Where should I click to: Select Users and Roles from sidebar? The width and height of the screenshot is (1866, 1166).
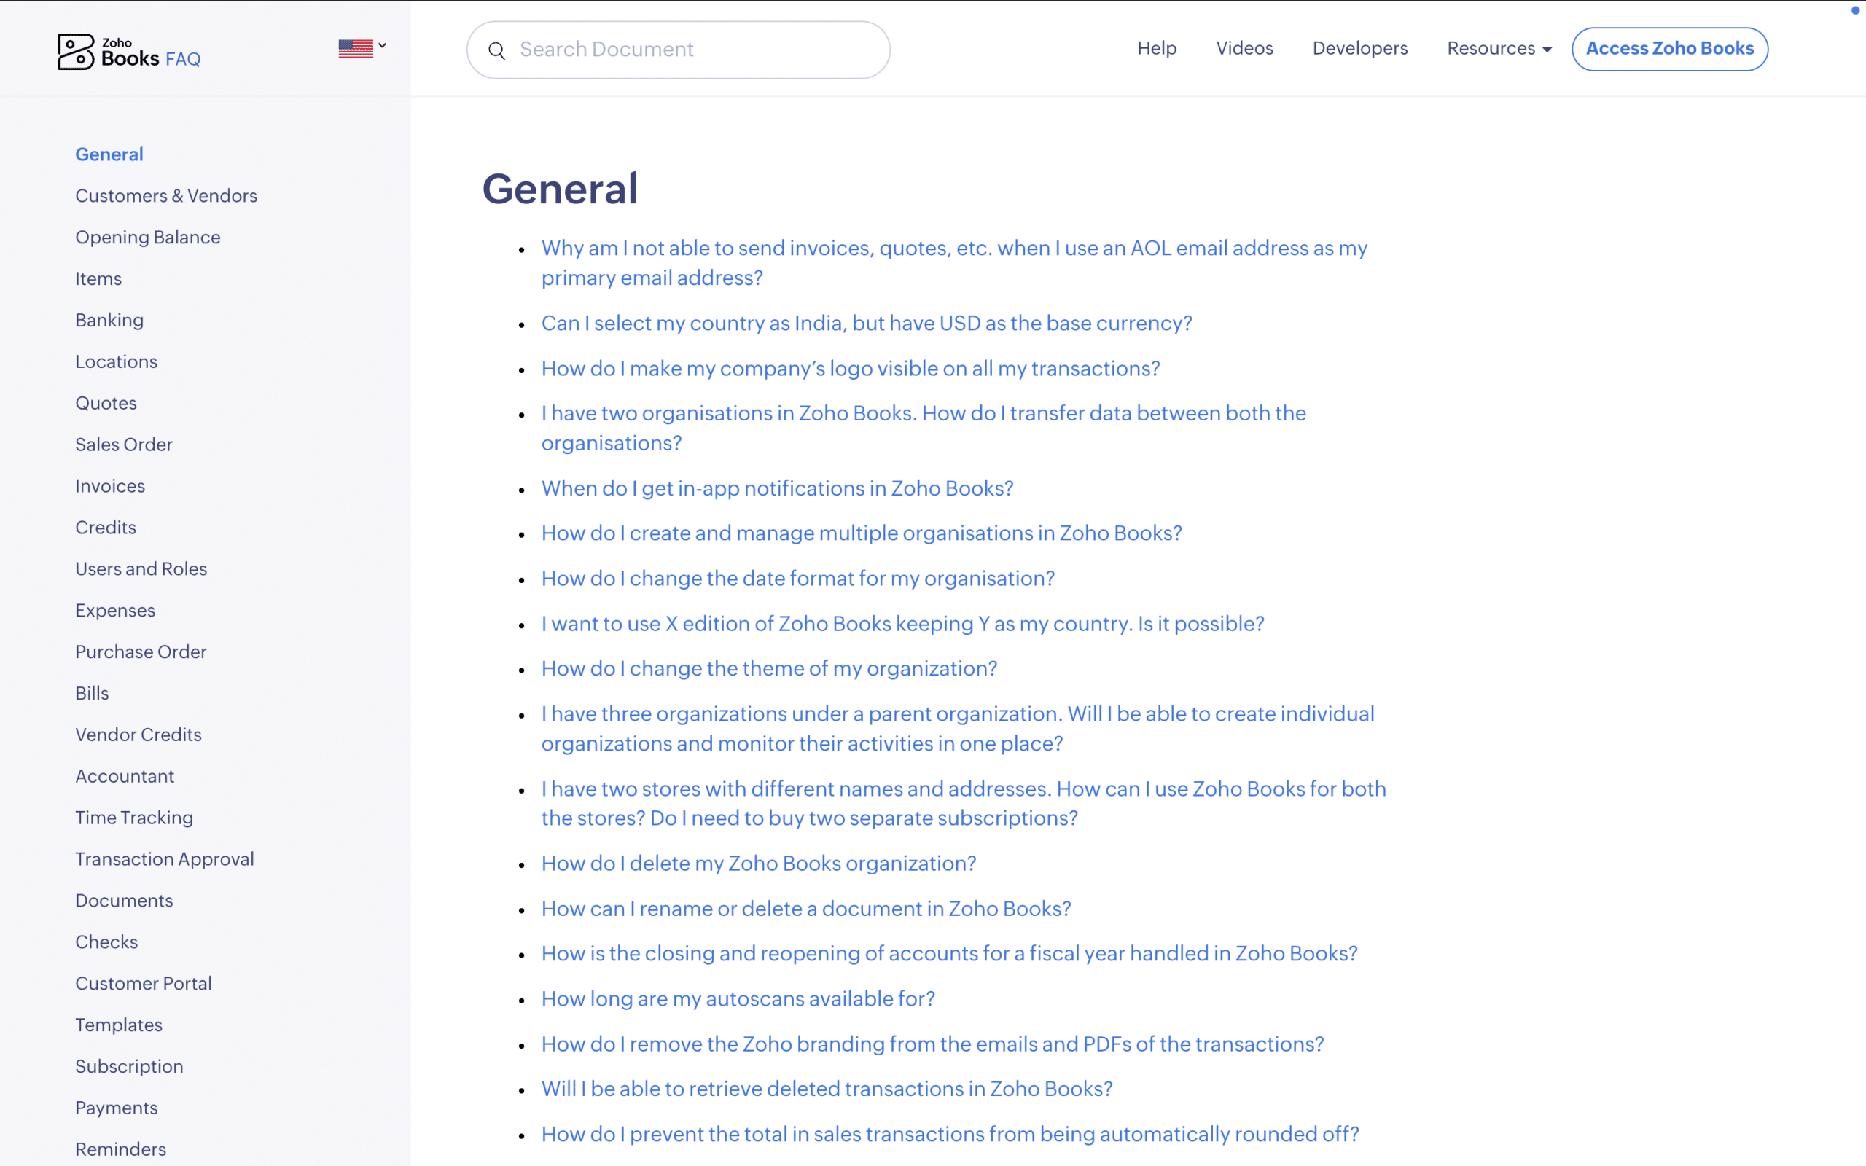point(141,568)
